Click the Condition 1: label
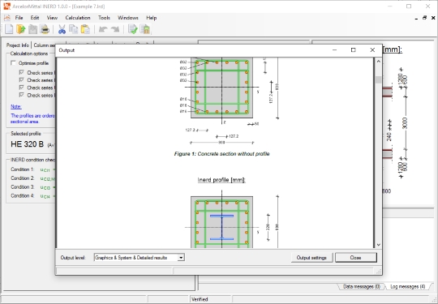The width and height of the screenshot is (438, 304). point(23,169)
